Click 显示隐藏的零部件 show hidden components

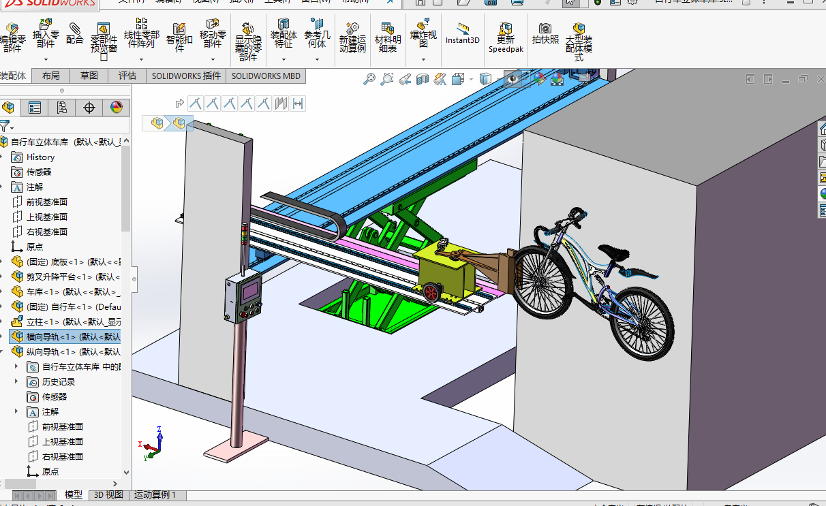(x=248, y=42)
